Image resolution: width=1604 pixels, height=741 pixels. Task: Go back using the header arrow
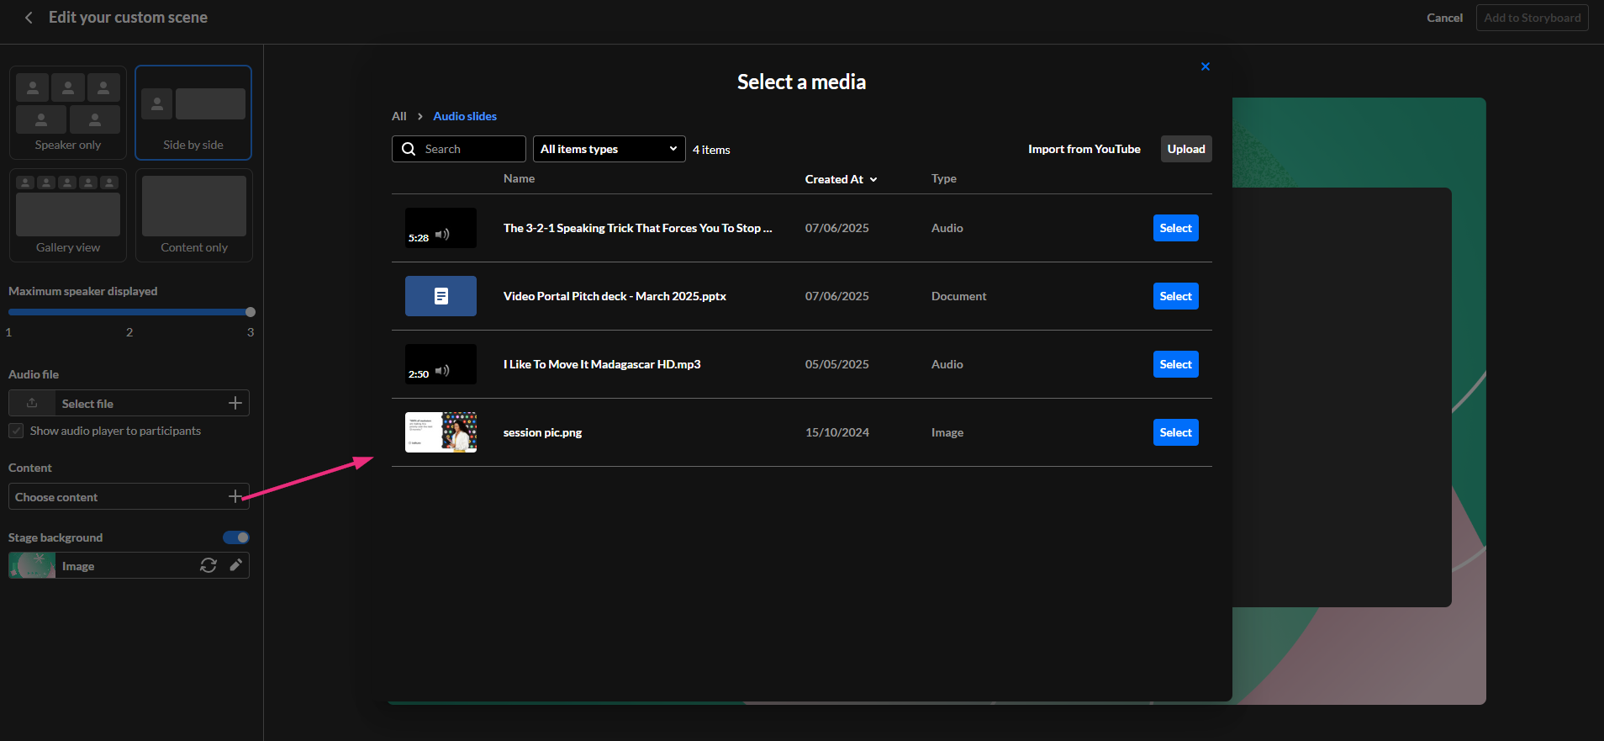coord(29,18)
